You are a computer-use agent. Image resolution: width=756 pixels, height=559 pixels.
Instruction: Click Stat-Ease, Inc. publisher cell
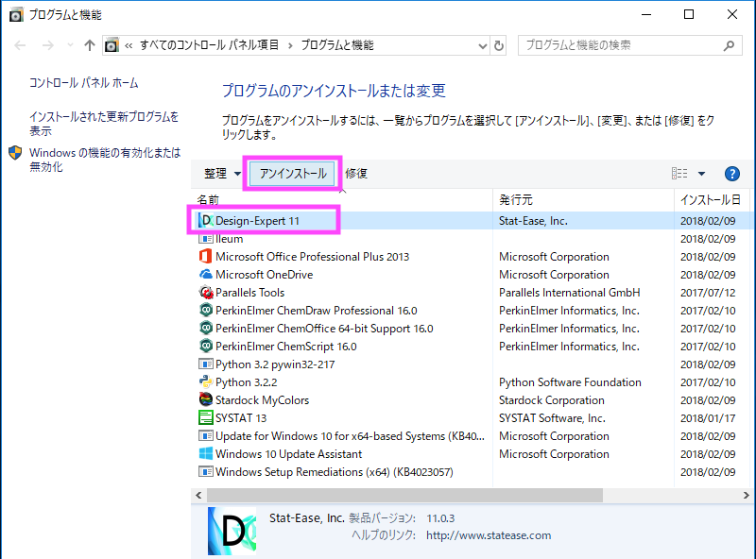coord(533,221)
